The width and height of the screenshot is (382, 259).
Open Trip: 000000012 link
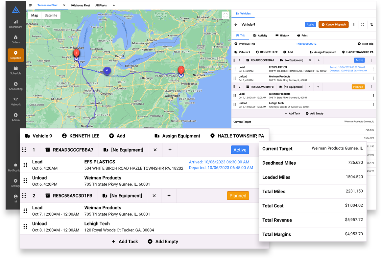tap(306, 44)
